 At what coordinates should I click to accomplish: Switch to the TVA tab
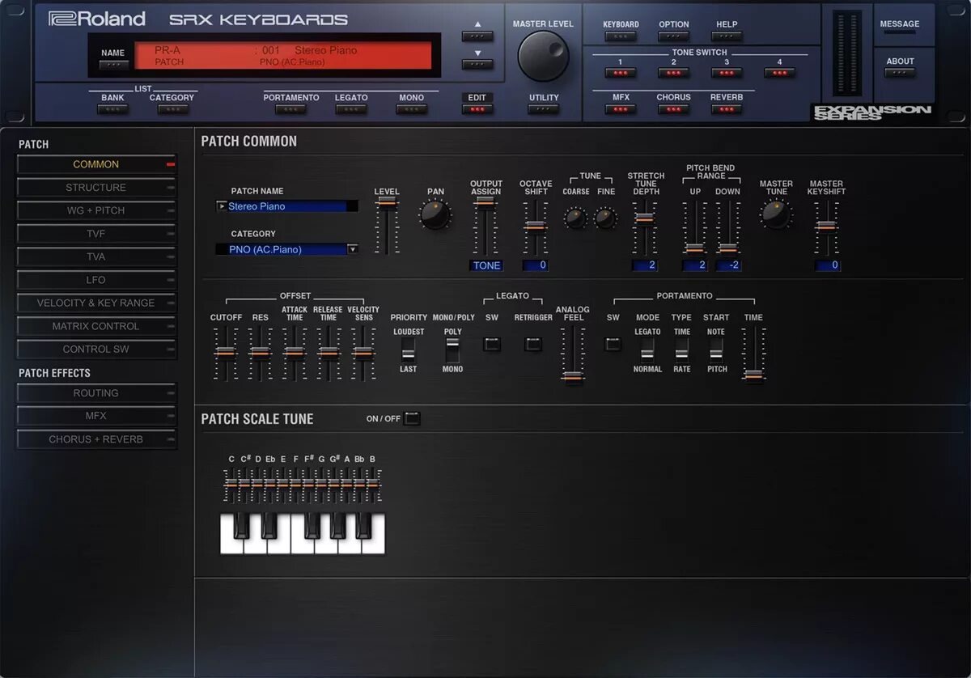pyautogui.click(x=96, y=256)
